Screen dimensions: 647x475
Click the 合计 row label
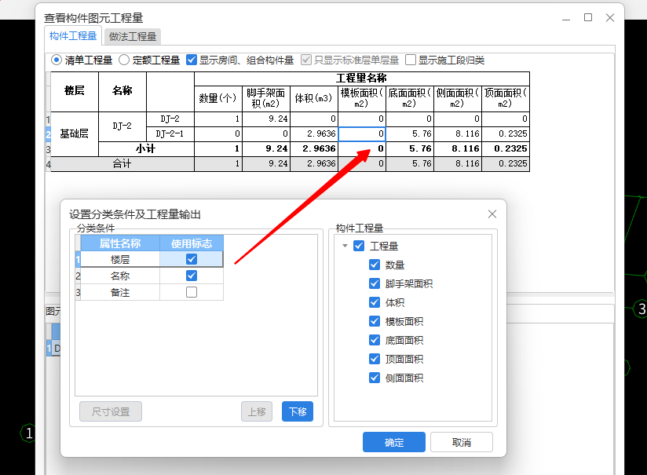point(122,164)
